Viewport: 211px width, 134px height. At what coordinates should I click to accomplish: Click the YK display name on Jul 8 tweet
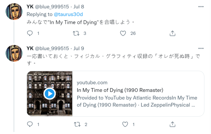click(30, 7)
